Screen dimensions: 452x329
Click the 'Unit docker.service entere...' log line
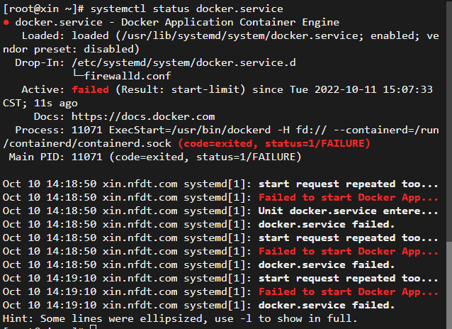point(349,211)
